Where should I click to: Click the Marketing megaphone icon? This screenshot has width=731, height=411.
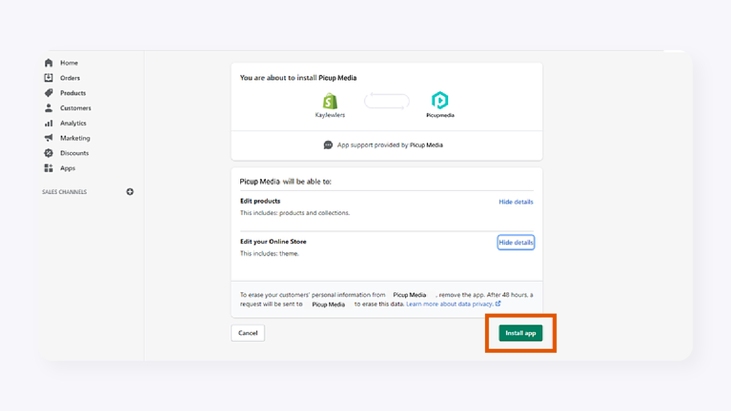point(48,138)
